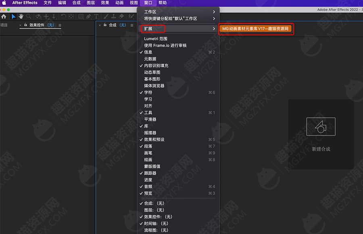This screenshot has height=234, width=363.
Task: Select the Pan camera tool
Action: click(x=46, y=17)
